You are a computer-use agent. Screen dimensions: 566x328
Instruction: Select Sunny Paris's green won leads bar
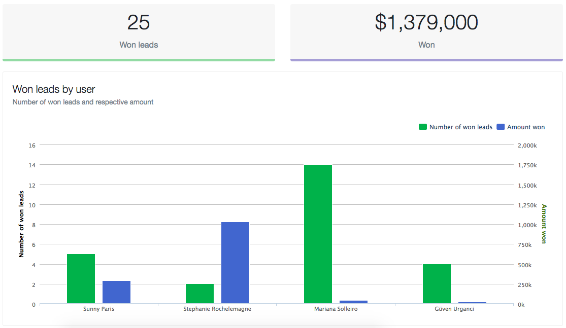(x=81, y=278)
